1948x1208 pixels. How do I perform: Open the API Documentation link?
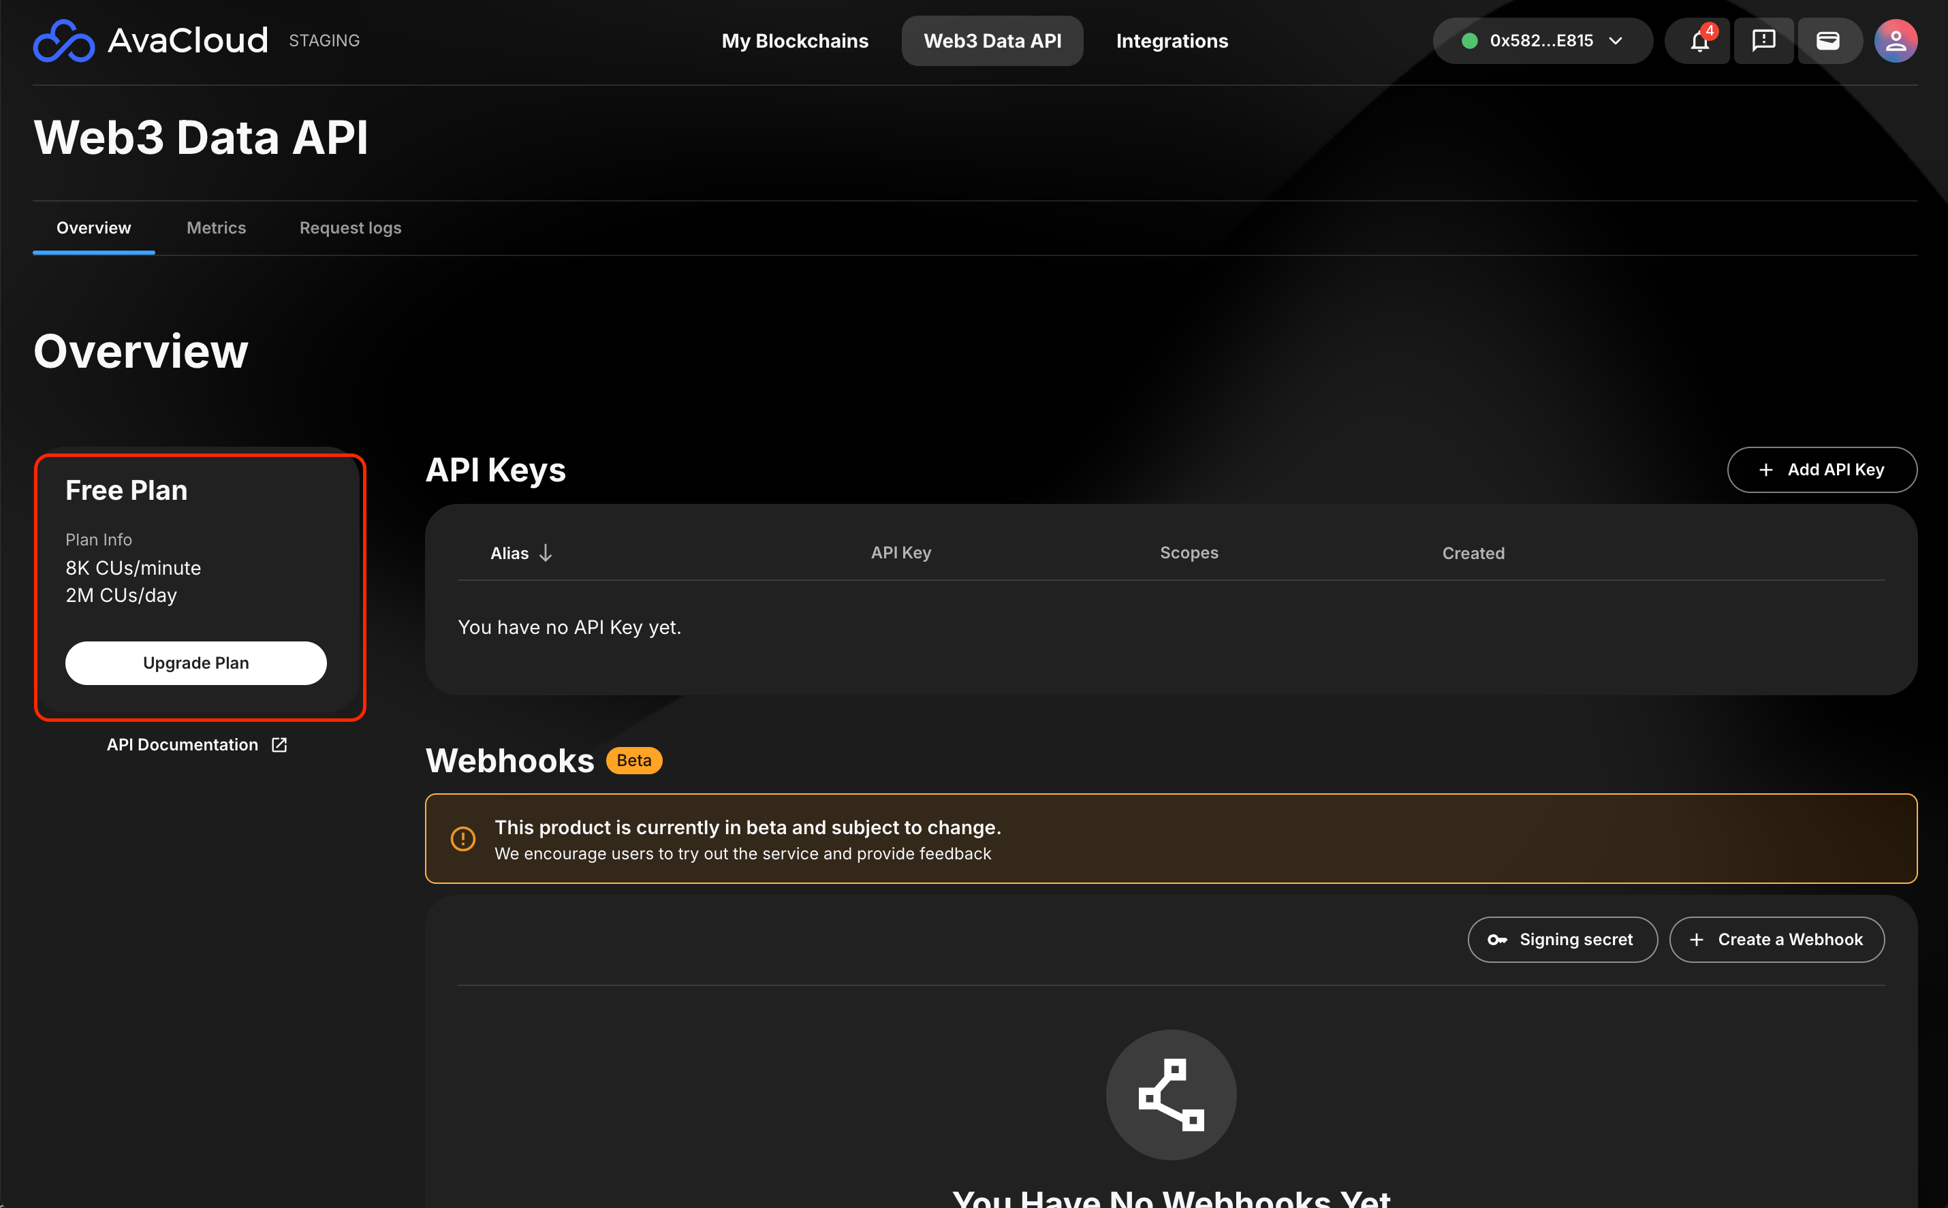pyautogui.click(x=183, y=744)
